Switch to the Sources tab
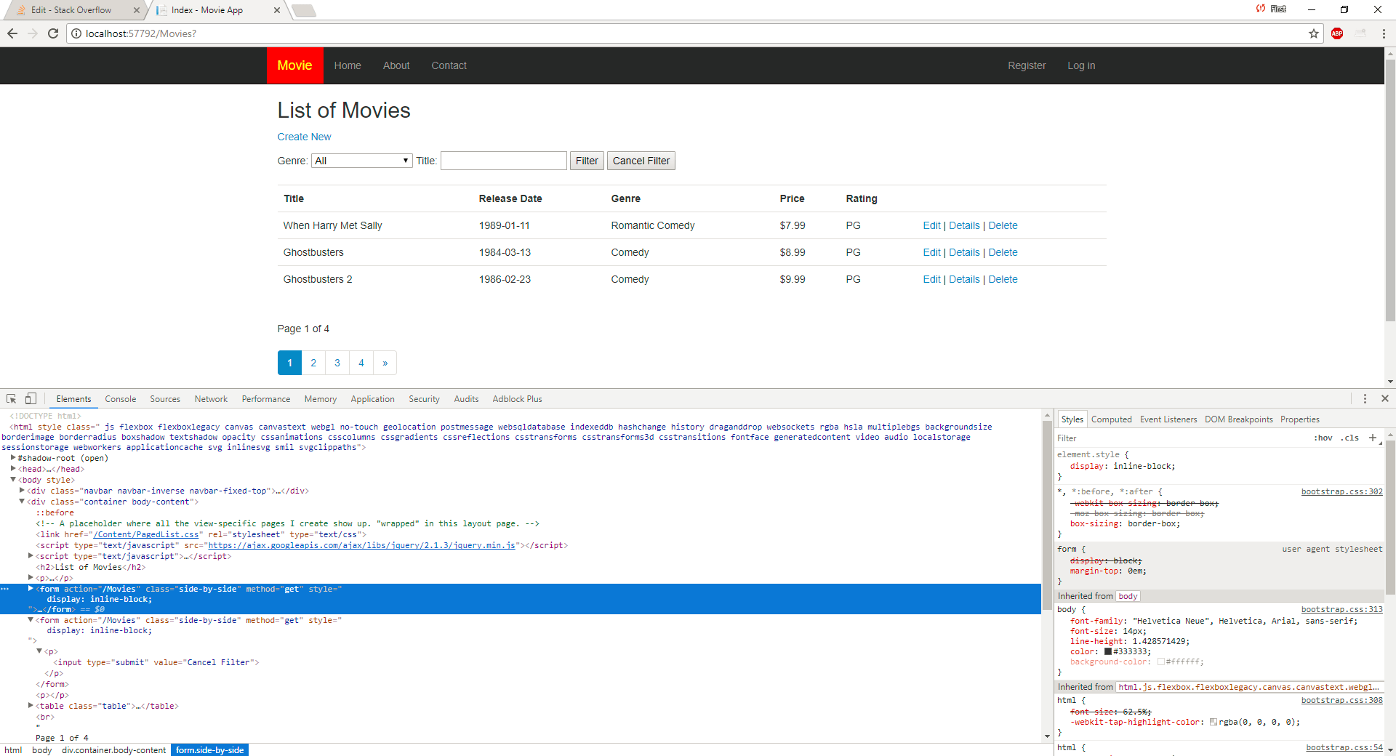 click(165, 399)
